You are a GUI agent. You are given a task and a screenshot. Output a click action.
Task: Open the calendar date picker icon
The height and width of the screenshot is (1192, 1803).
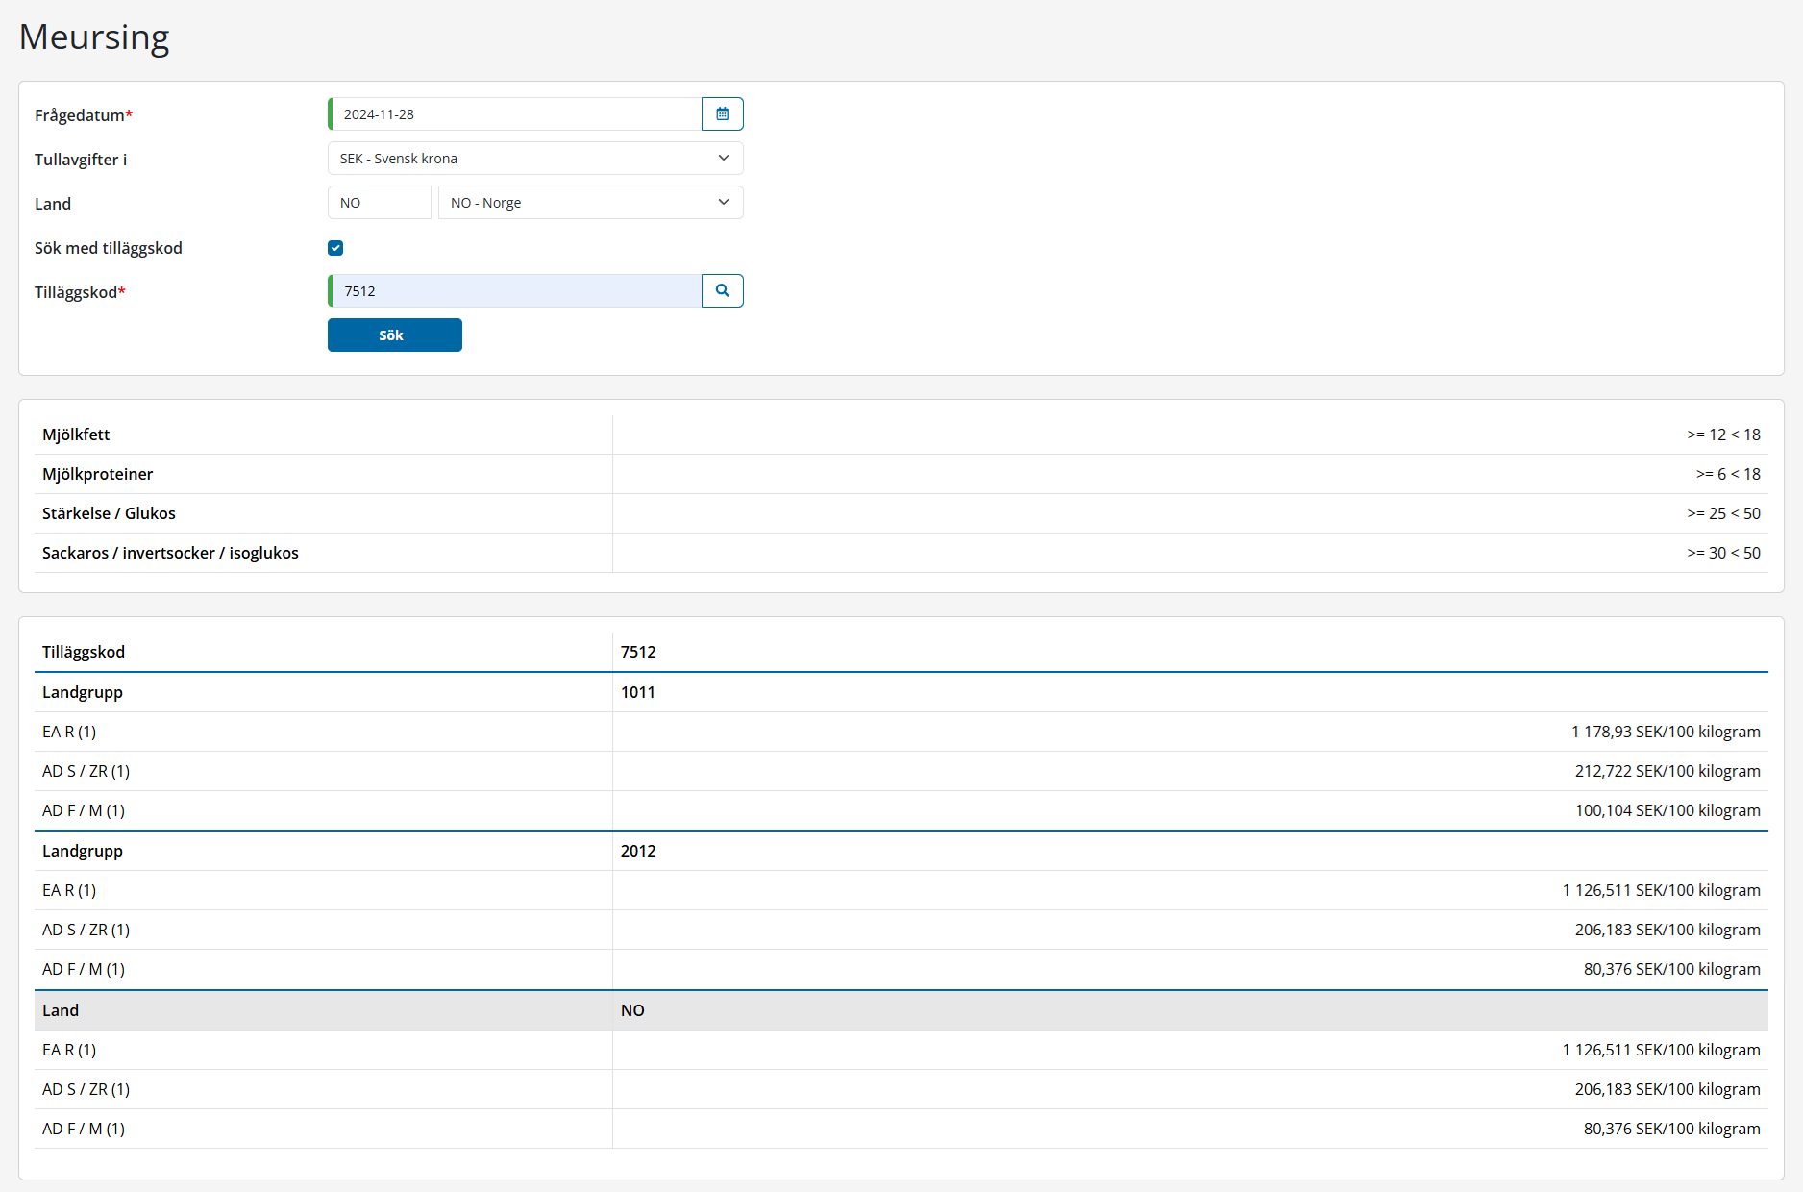(722, 114)
